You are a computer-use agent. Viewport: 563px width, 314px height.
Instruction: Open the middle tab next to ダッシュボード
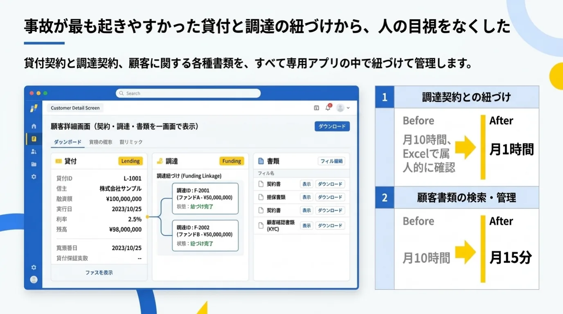click(101, 142)
